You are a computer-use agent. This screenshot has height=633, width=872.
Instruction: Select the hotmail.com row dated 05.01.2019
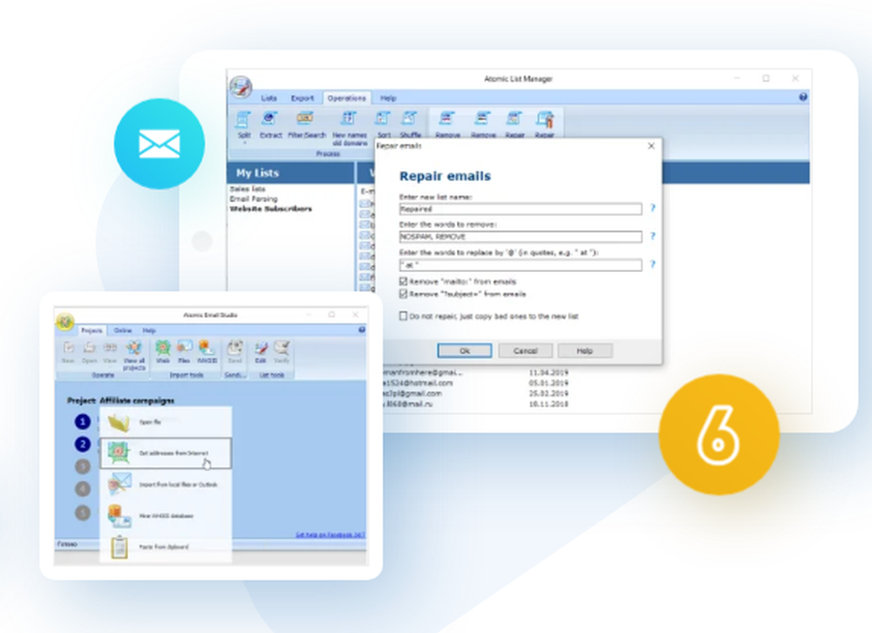click(475, 383)
